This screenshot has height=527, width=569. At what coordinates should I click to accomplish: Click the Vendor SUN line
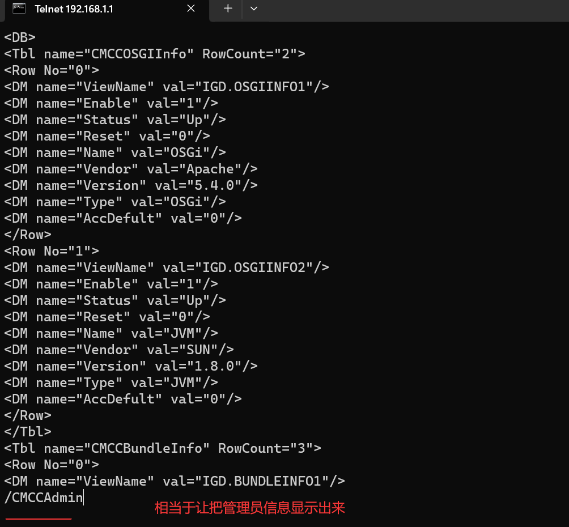[x=119, y=350]
